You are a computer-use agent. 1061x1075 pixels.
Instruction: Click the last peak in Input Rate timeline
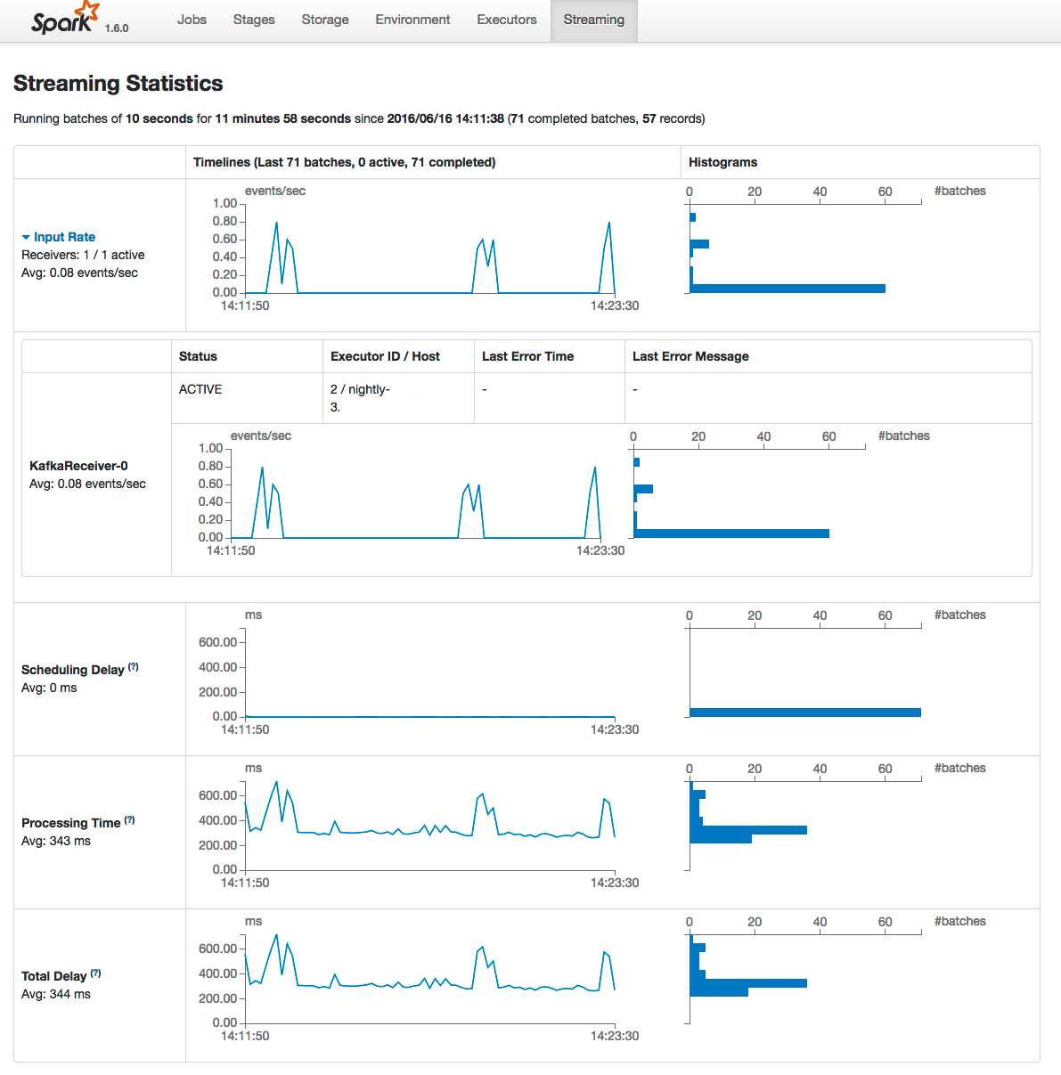pos(609,224)
